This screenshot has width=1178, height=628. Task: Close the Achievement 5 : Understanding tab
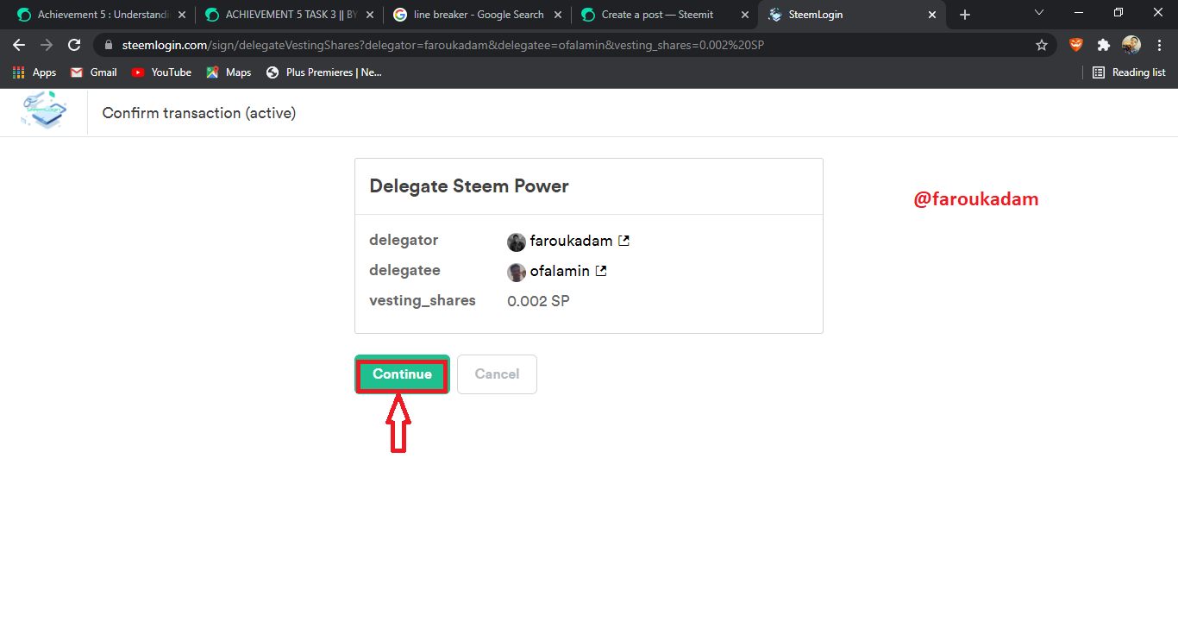point(181,15)
